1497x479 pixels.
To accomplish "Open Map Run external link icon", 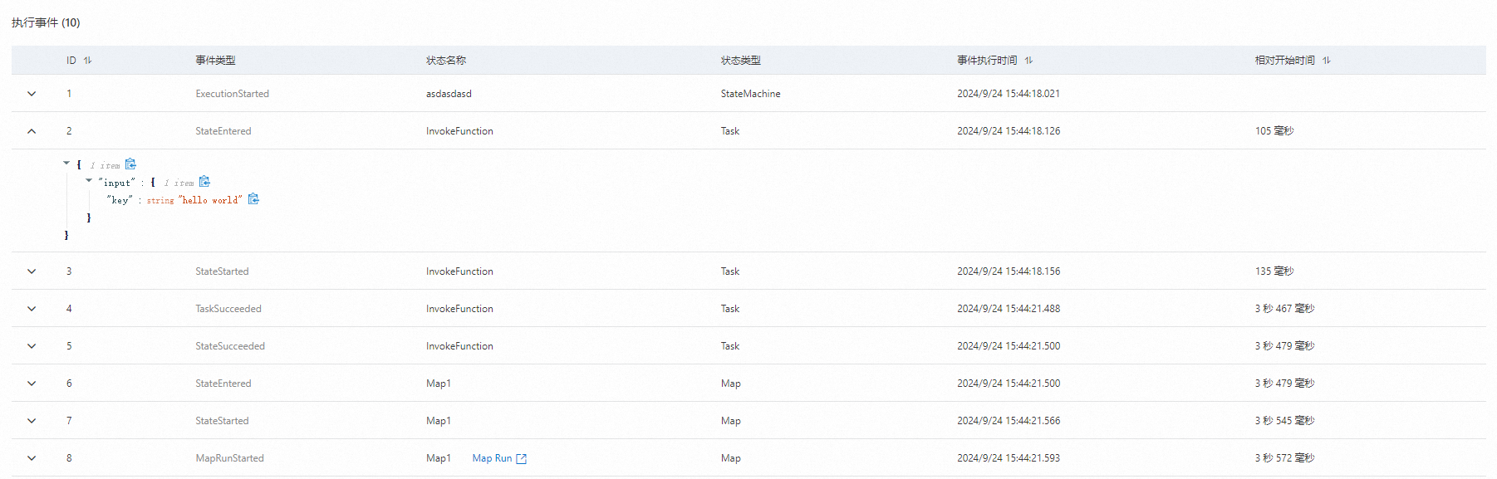I will (x=521, y=458).
